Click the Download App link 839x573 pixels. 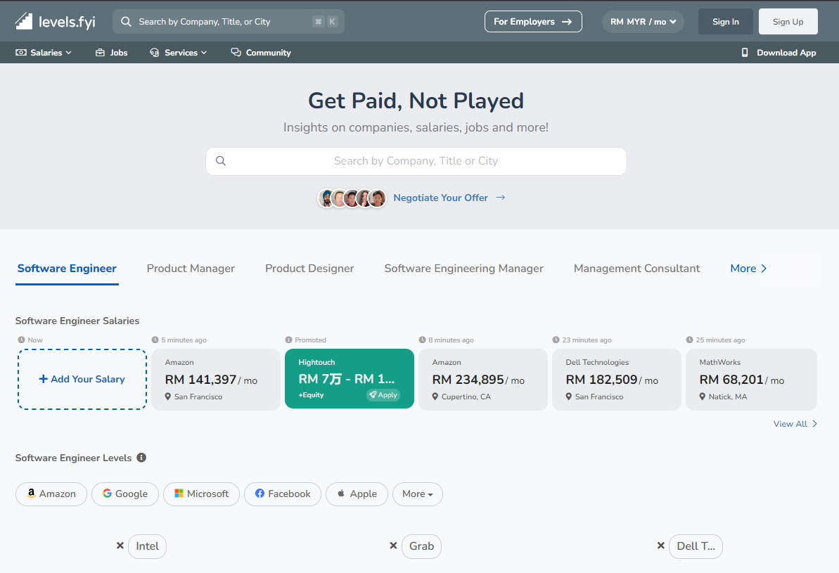point(779,53)
